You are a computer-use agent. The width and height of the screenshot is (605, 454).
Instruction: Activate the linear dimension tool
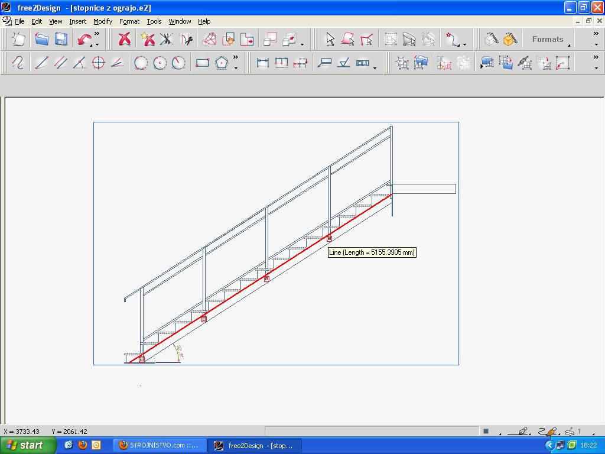tap(263, 63)
